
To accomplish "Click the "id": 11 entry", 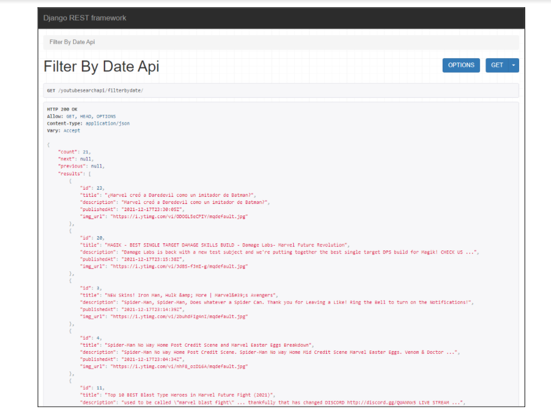I will tap(92, 388).
